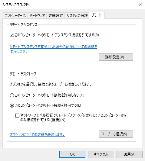
Task: Open the Remote Assistance details link
Action: (x=54, y=49)
